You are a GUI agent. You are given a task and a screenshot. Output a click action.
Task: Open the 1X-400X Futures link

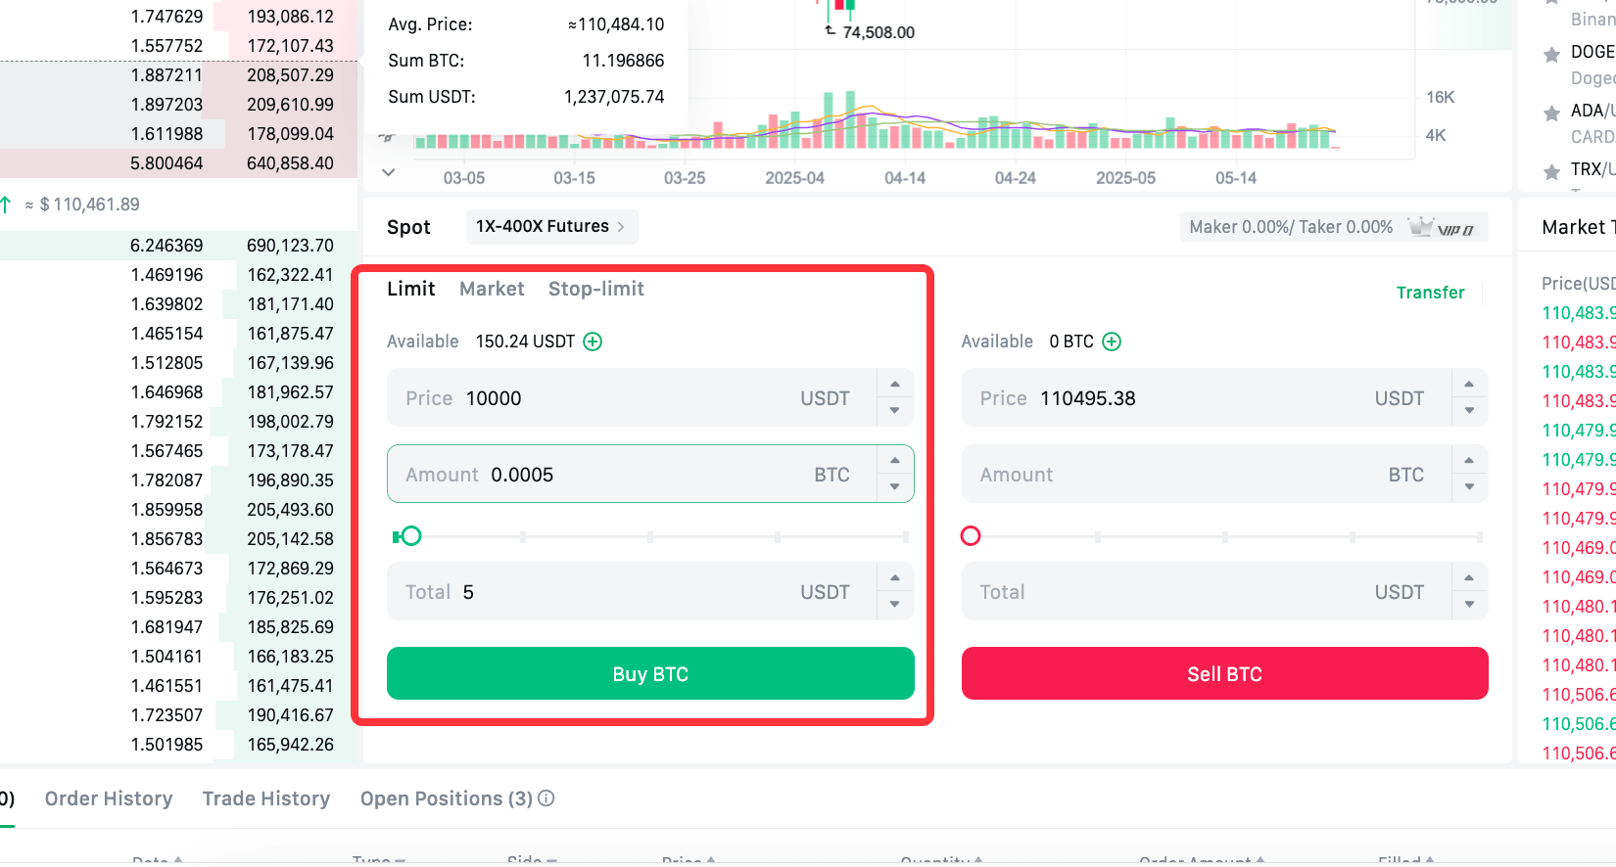550,226
